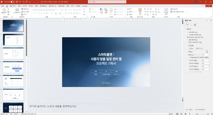Screen dimensions: 213x115
Task: Click the user account avatar in the title bar
Action: [196, 2]
